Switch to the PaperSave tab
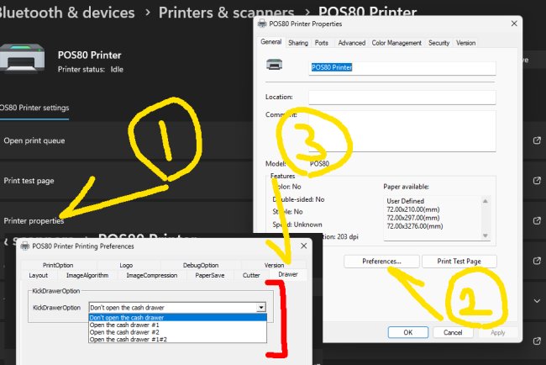546x365 pixels. pyautogui.click(x=210, y=275)
